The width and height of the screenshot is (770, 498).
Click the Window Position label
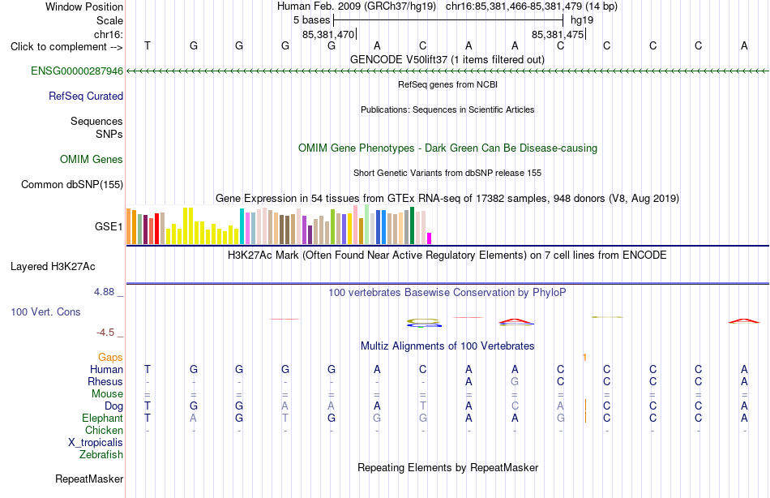click(x=84, y=6)
